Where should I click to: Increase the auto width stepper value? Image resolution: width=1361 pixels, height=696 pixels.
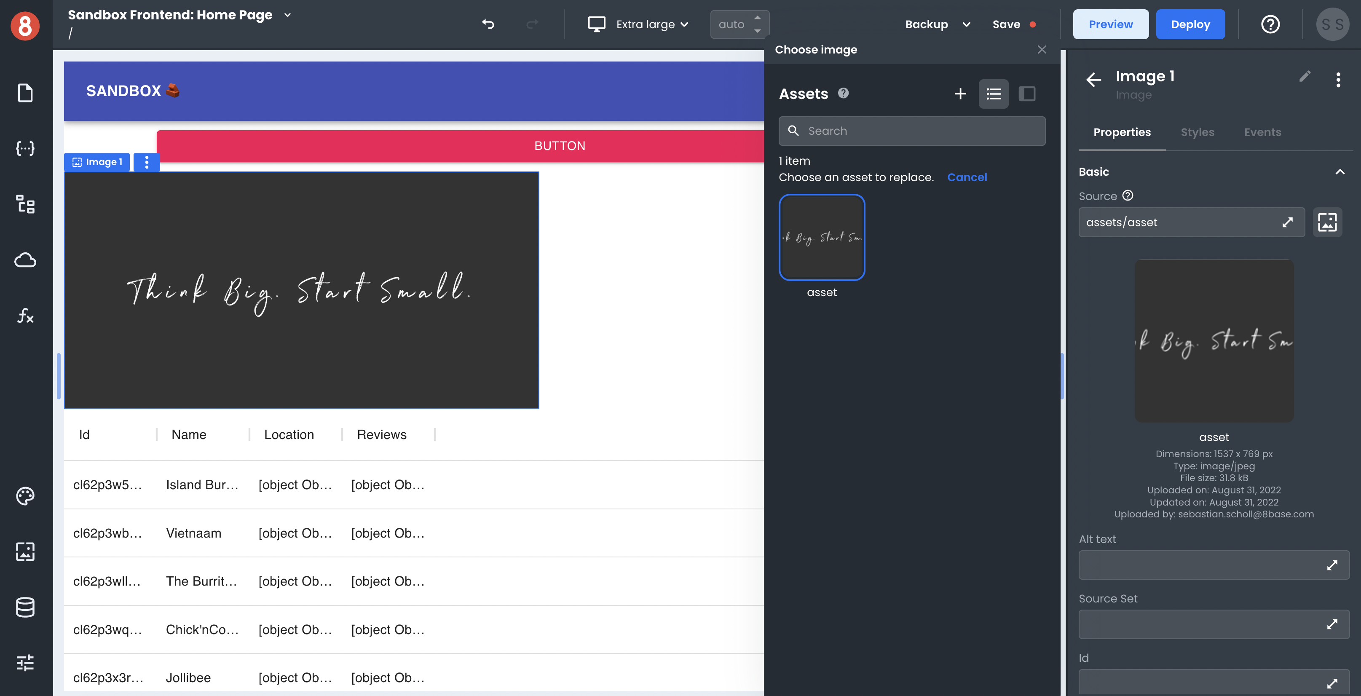click(x=757, y=17)
